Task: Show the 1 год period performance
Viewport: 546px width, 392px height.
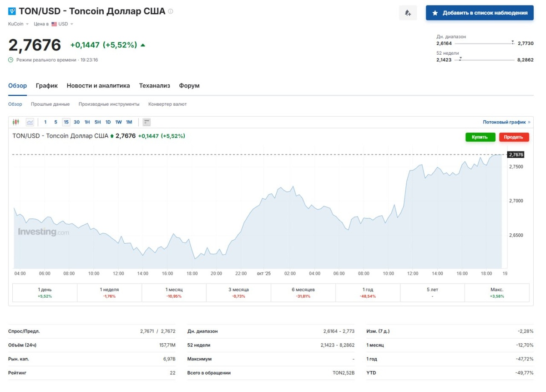Action: (x=368, y=293)
